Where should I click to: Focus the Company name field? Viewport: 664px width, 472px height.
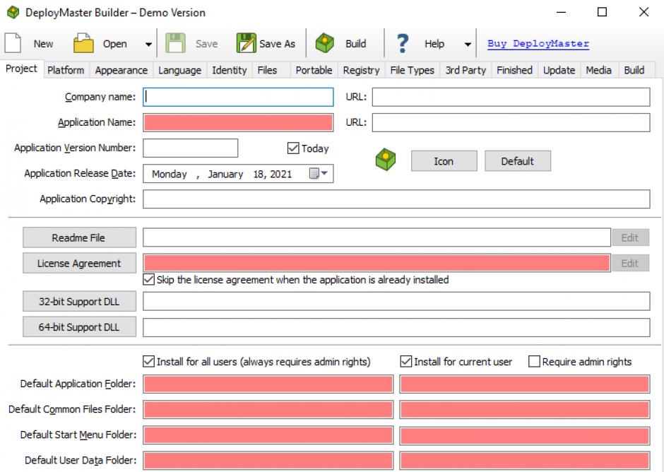[x=238, y=97]
